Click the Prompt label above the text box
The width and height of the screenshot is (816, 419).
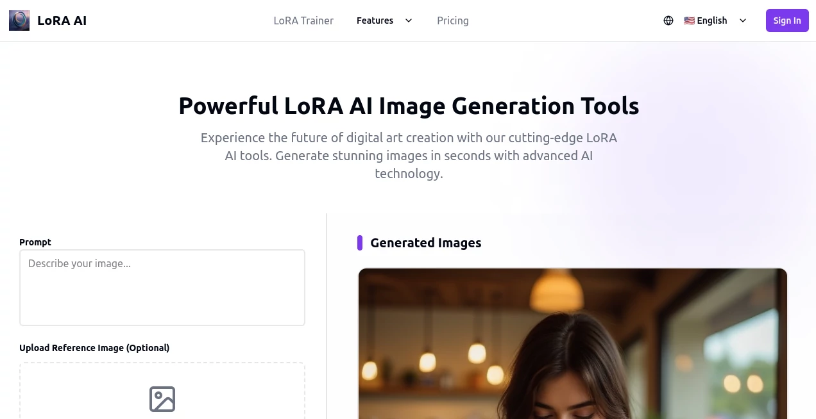tap(35, 242)
